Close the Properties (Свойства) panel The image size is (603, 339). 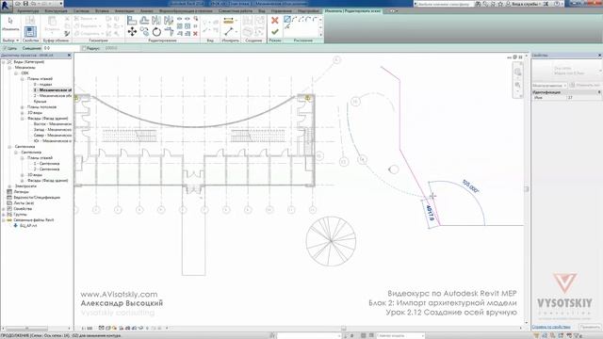(599, 56)
